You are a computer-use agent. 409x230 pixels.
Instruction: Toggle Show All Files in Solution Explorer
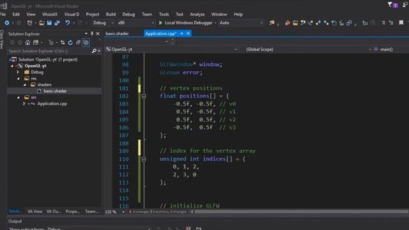tap(86, 43)
